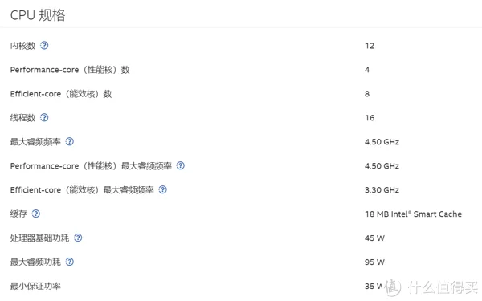This screenshot has width=482, height=301.
Task: Click the 95 W turbo power value
Action: click(x=374, y=262)
